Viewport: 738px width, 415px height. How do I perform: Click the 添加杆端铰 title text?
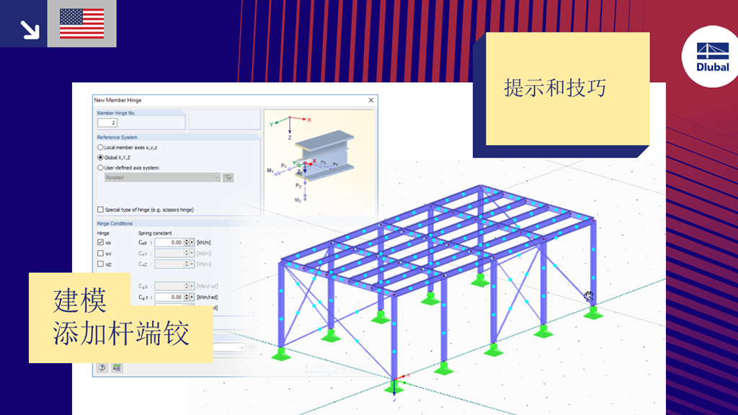tap(121, 333)
